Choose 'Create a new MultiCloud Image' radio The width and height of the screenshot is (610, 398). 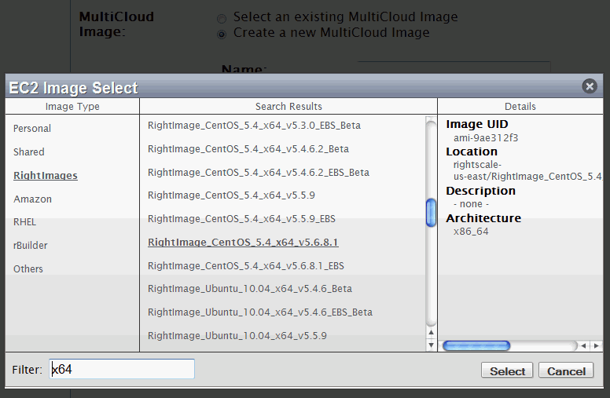(x=222, y=35)
